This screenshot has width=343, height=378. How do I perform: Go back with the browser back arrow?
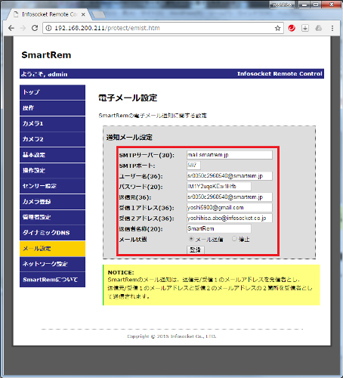coord(11,28)
